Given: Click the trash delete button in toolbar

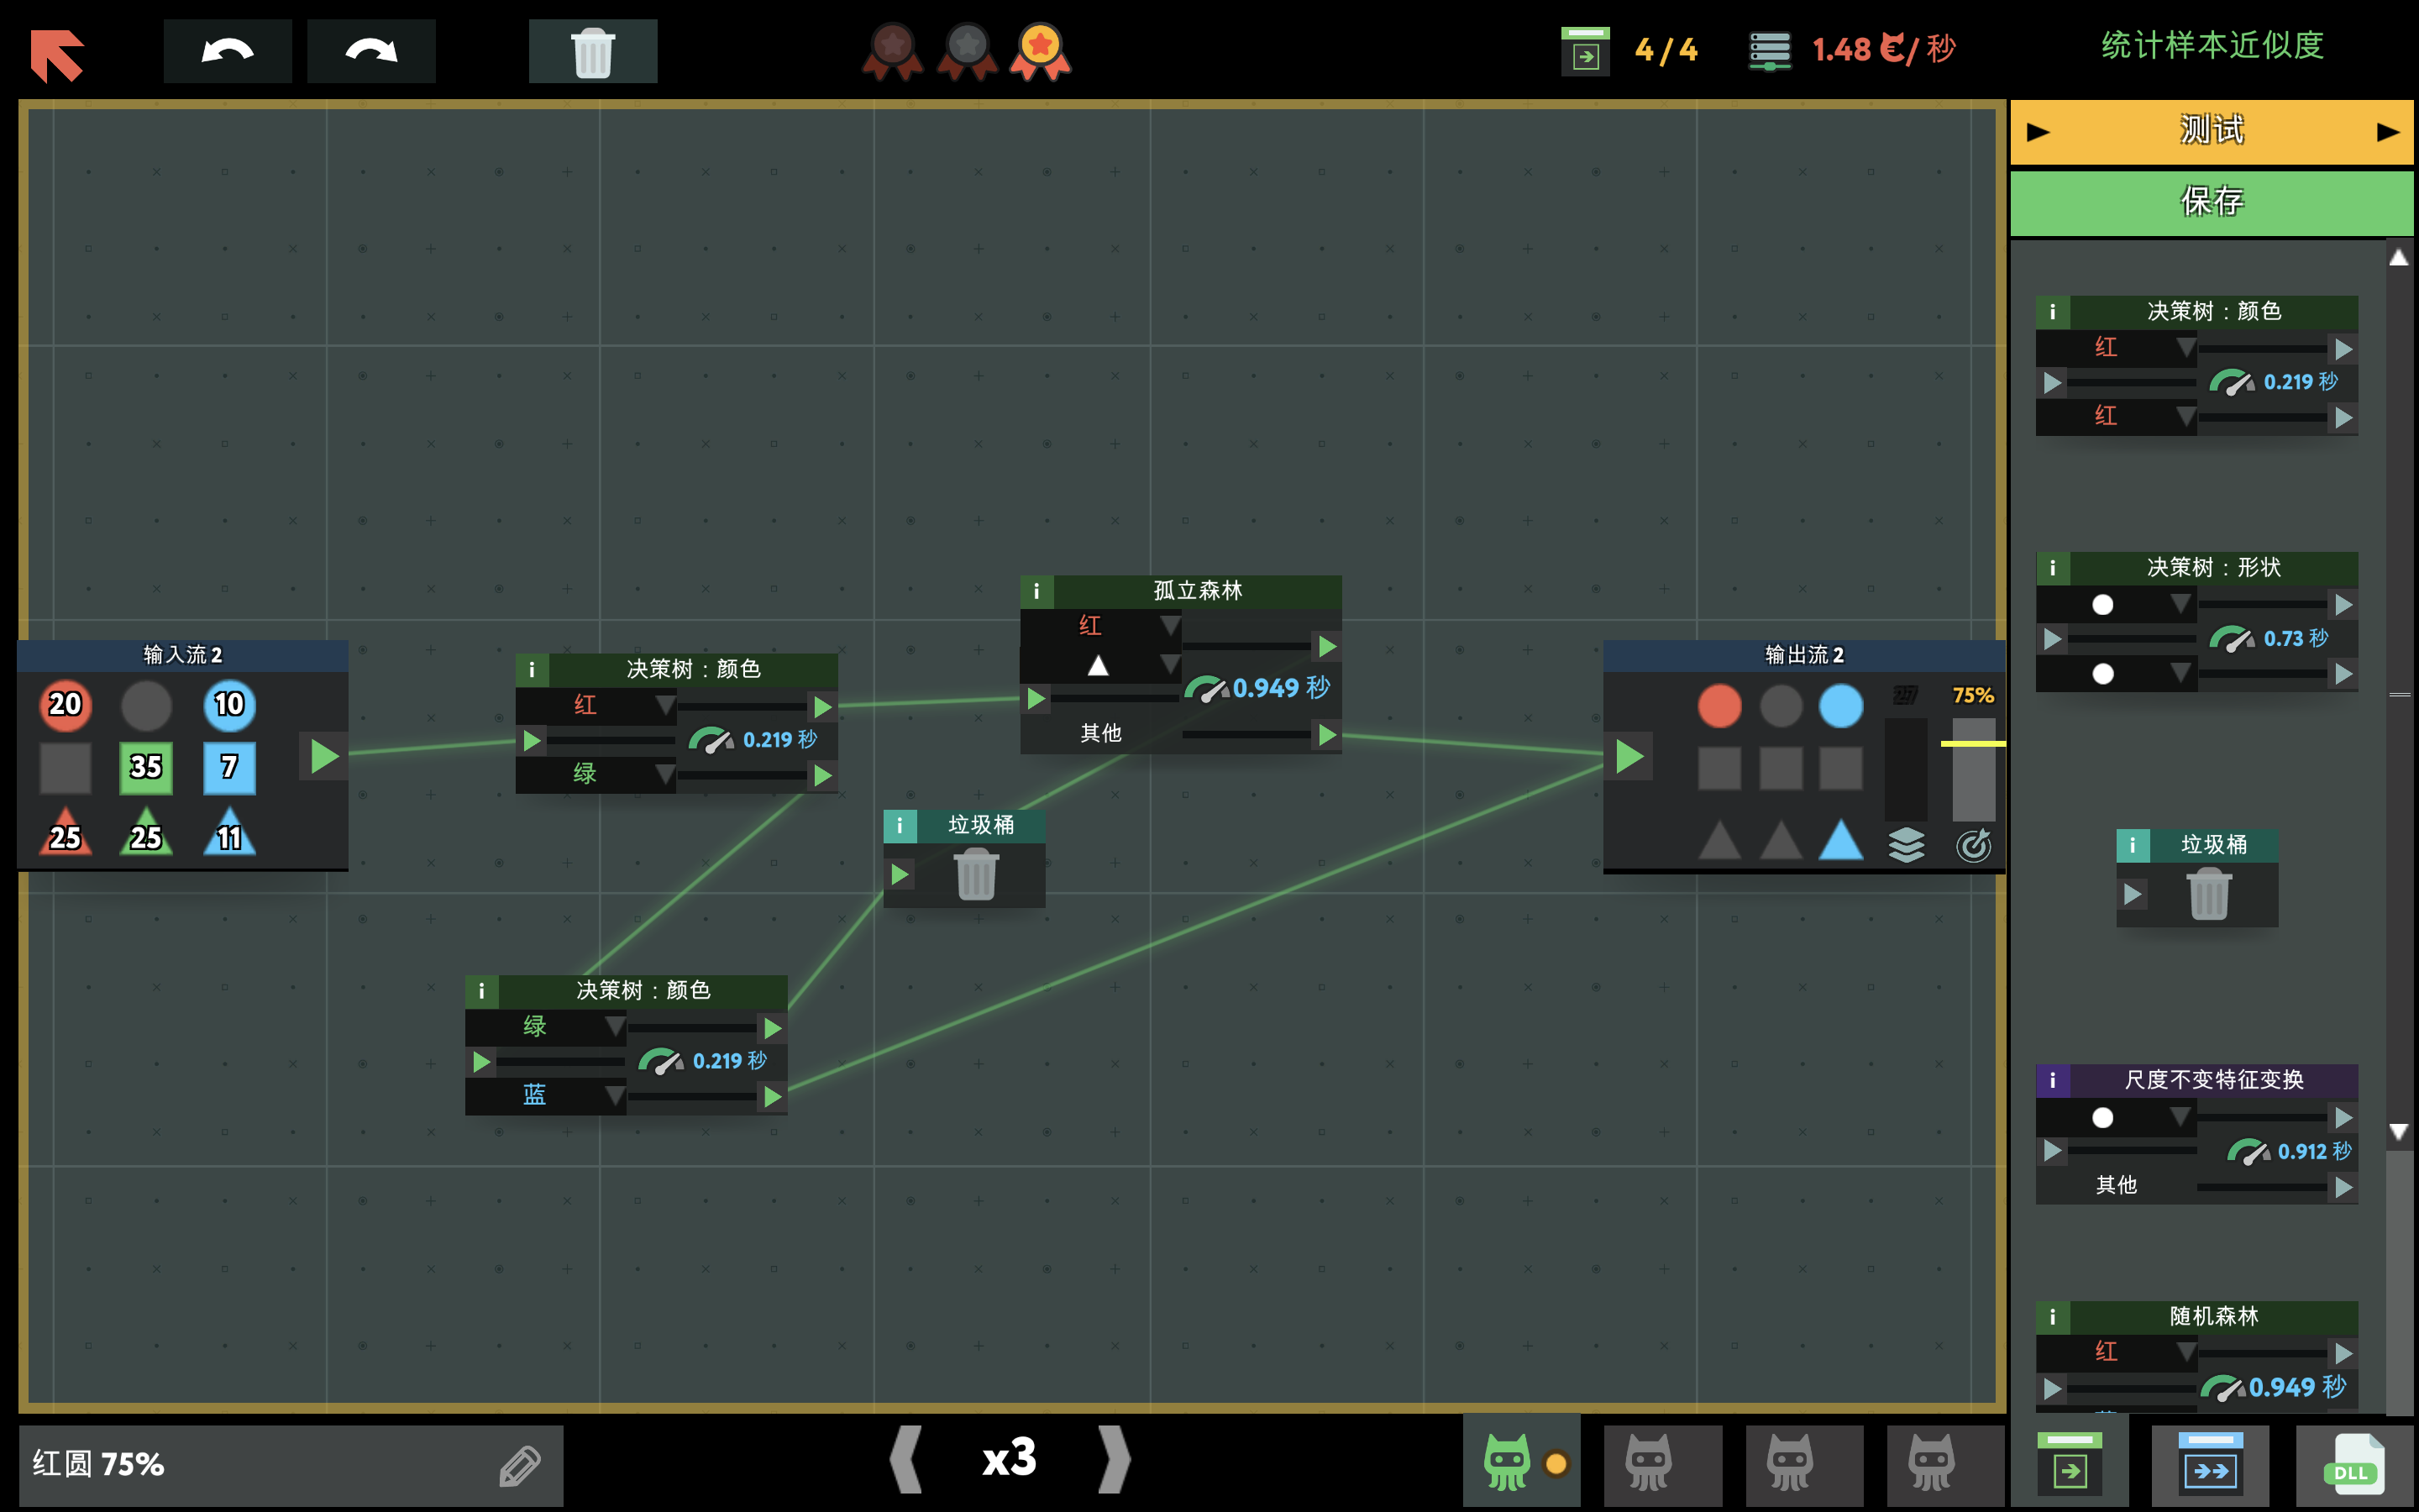Looking at the screenshot, I should [x=593, y=51].
